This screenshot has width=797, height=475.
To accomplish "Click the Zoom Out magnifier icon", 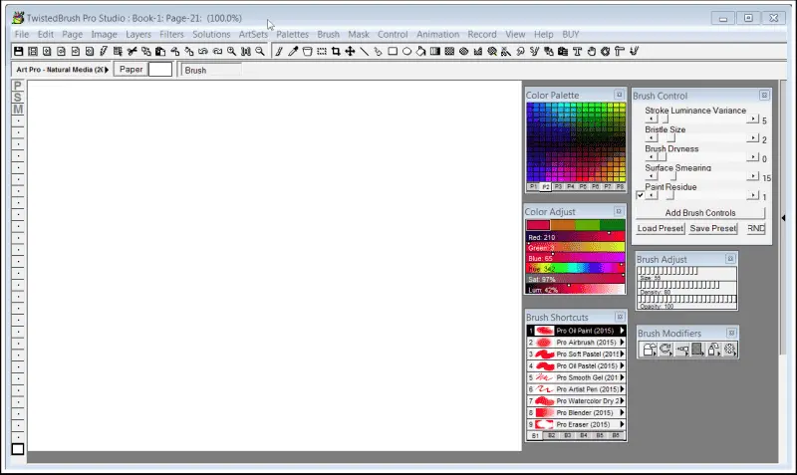I will tap(260, 52).
